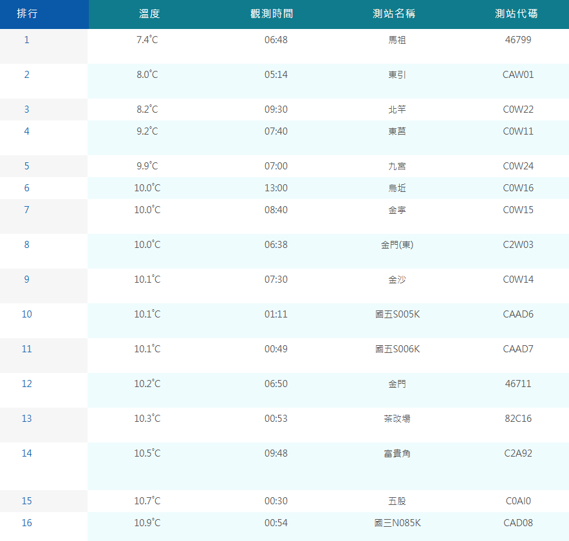
Task: Click station name 東莒
Action: (397, 131)
